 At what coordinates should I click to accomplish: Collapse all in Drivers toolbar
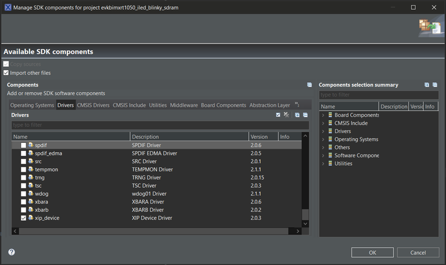[x=305, y=115]
